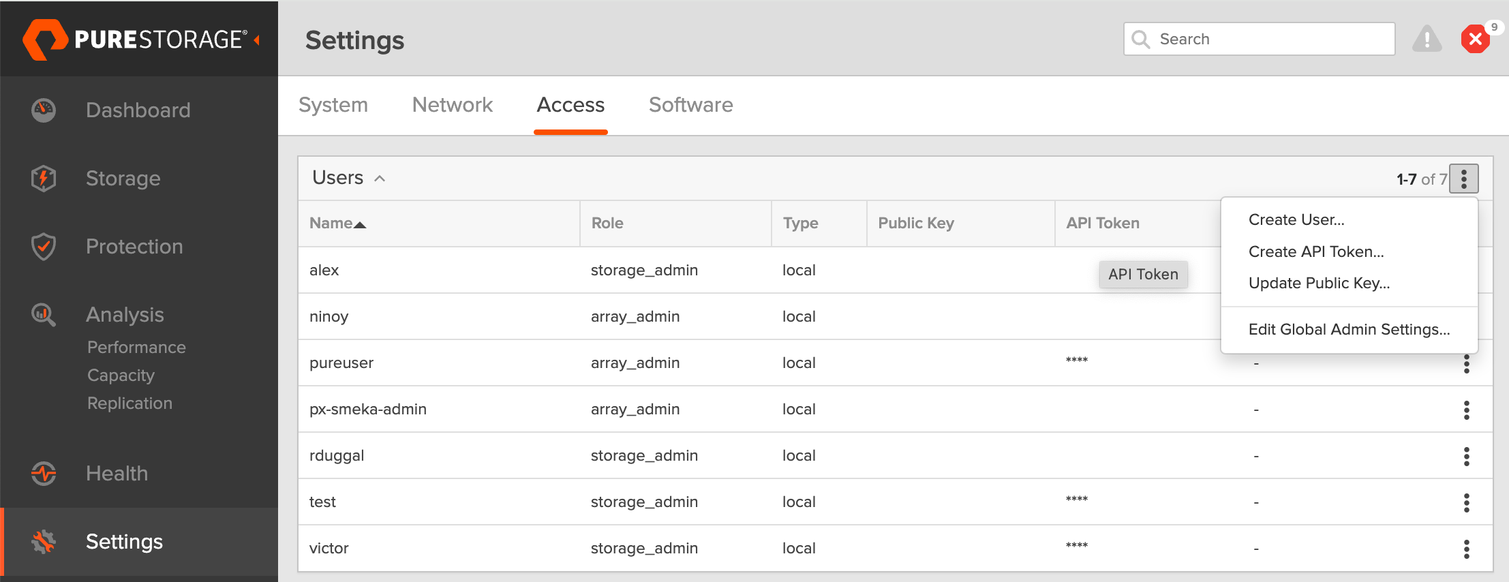The image size is (1509, 582).
Task: Open Analysis in the sidebar
Action: point(125,315)
